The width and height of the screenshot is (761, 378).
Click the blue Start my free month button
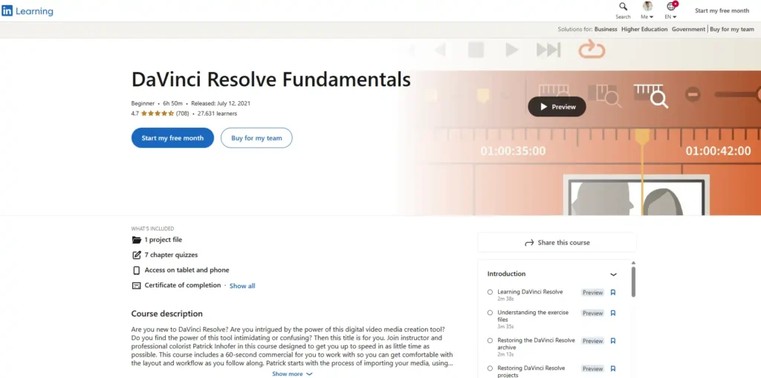172,138
